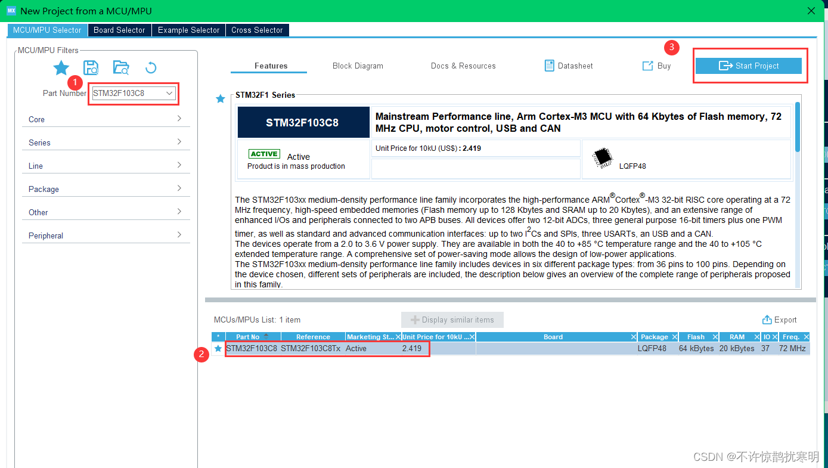Expand the Core filter section
Screen dimensions: 828x468
[107, 119]
